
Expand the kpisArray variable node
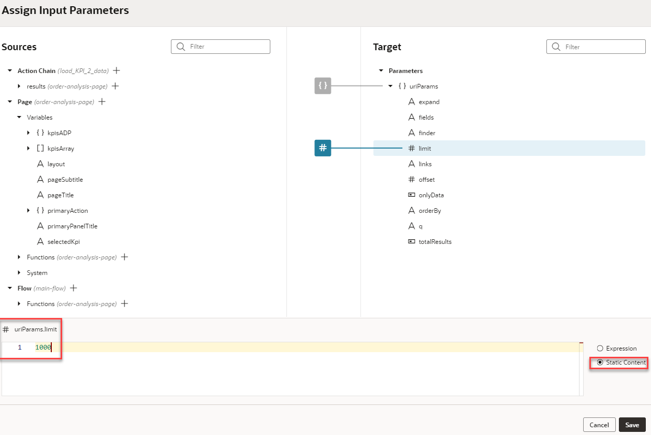click(28, 149)
